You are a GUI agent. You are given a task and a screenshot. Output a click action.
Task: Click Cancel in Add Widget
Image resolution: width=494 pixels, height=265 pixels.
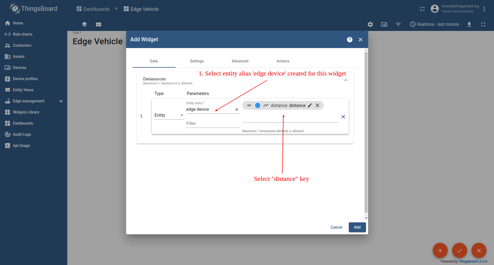[336, 227]
